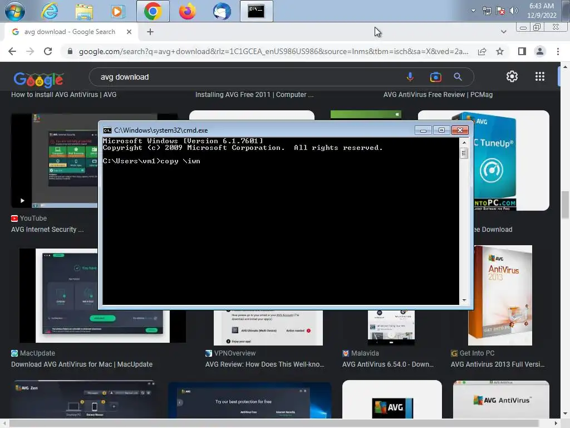Show hidden system tray icons
Viewport: 570px width, 428px height.
tap(473, 11)
